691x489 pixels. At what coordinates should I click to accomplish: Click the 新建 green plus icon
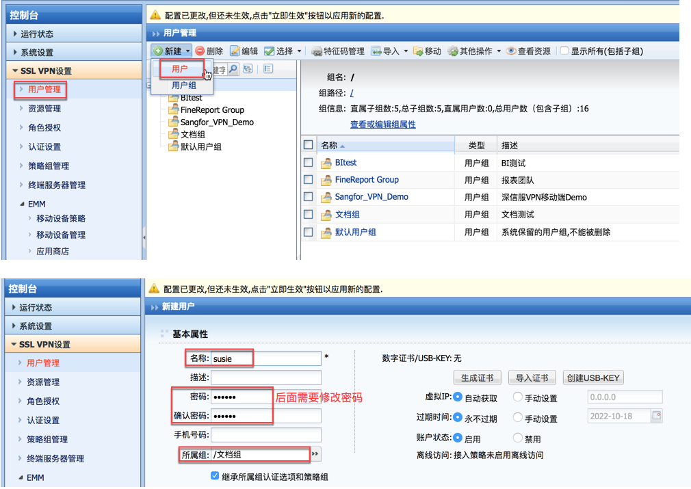click(x=158, y=51)
